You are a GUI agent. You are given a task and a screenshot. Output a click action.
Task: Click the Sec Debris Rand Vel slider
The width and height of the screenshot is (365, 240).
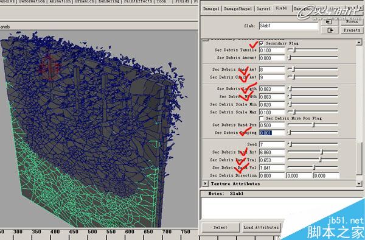(313, 168)
